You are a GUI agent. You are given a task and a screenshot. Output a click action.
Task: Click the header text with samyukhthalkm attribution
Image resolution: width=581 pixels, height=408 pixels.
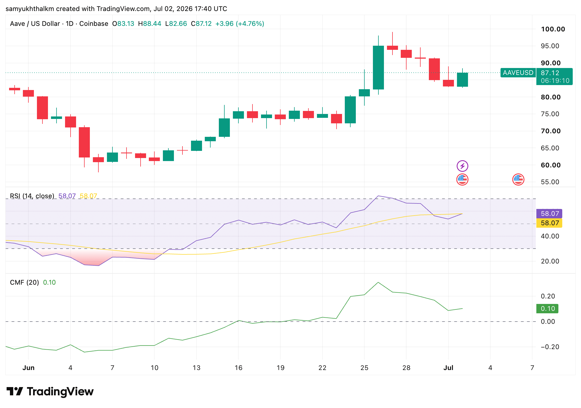[116, 9]
